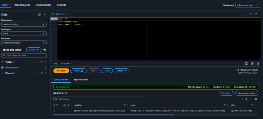The image size is (263, 119).
Task: Click the horizontal results scrollbar
Action: pos(114,115)
